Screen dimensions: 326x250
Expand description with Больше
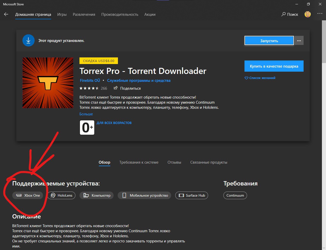(86, 114)
